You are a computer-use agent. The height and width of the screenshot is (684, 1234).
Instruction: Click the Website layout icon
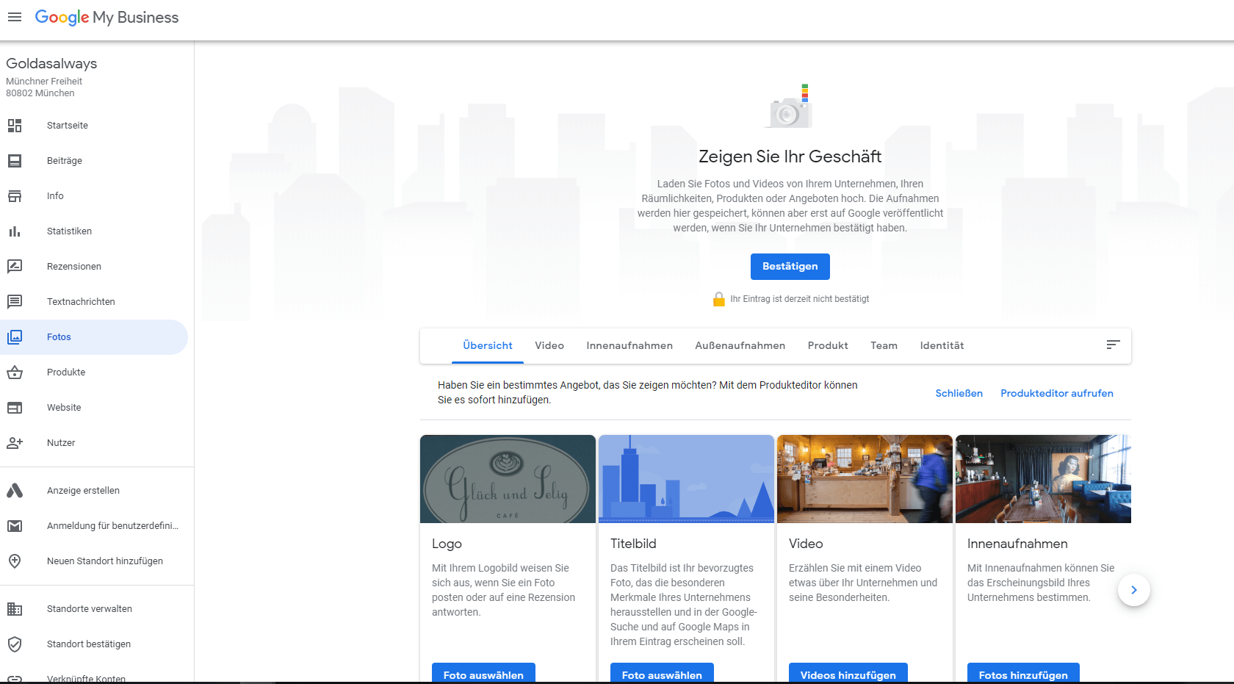(15, 408)
